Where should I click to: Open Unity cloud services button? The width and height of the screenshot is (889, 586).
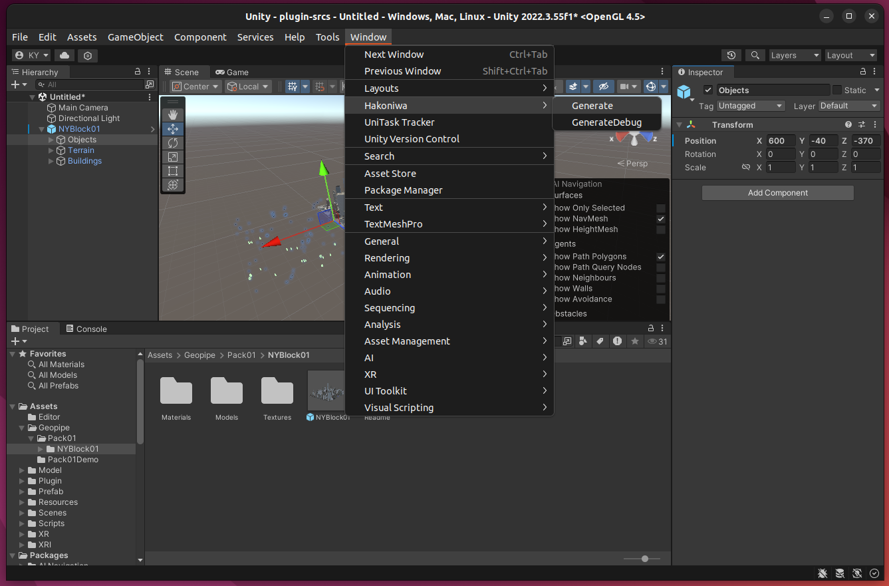click(x=64, y=56)
